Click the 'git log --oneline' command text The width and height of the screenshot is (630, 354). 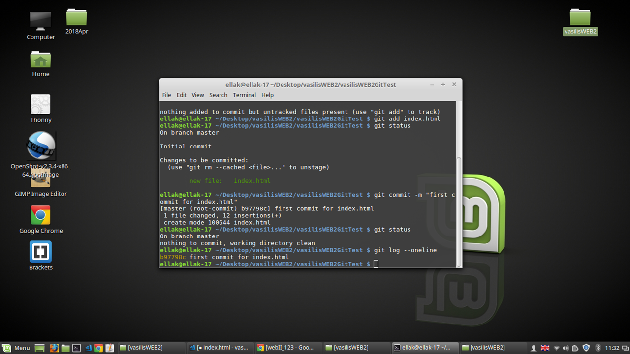point(405,250)
